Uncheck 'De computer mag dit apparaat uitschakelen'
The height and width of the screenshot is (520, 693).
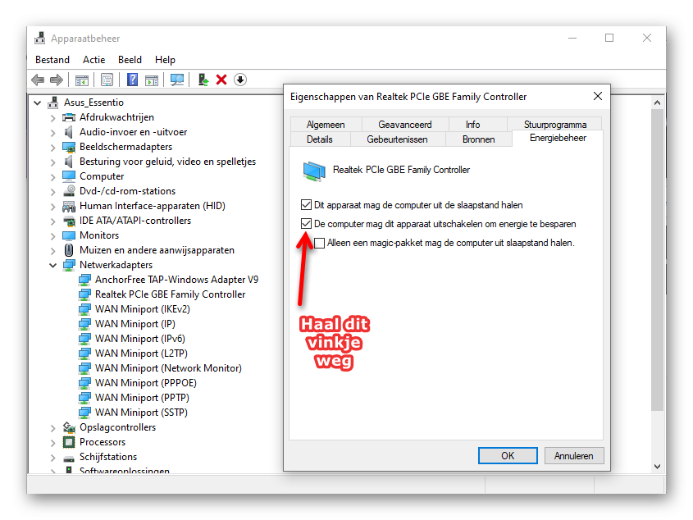[x=306, y=224]
